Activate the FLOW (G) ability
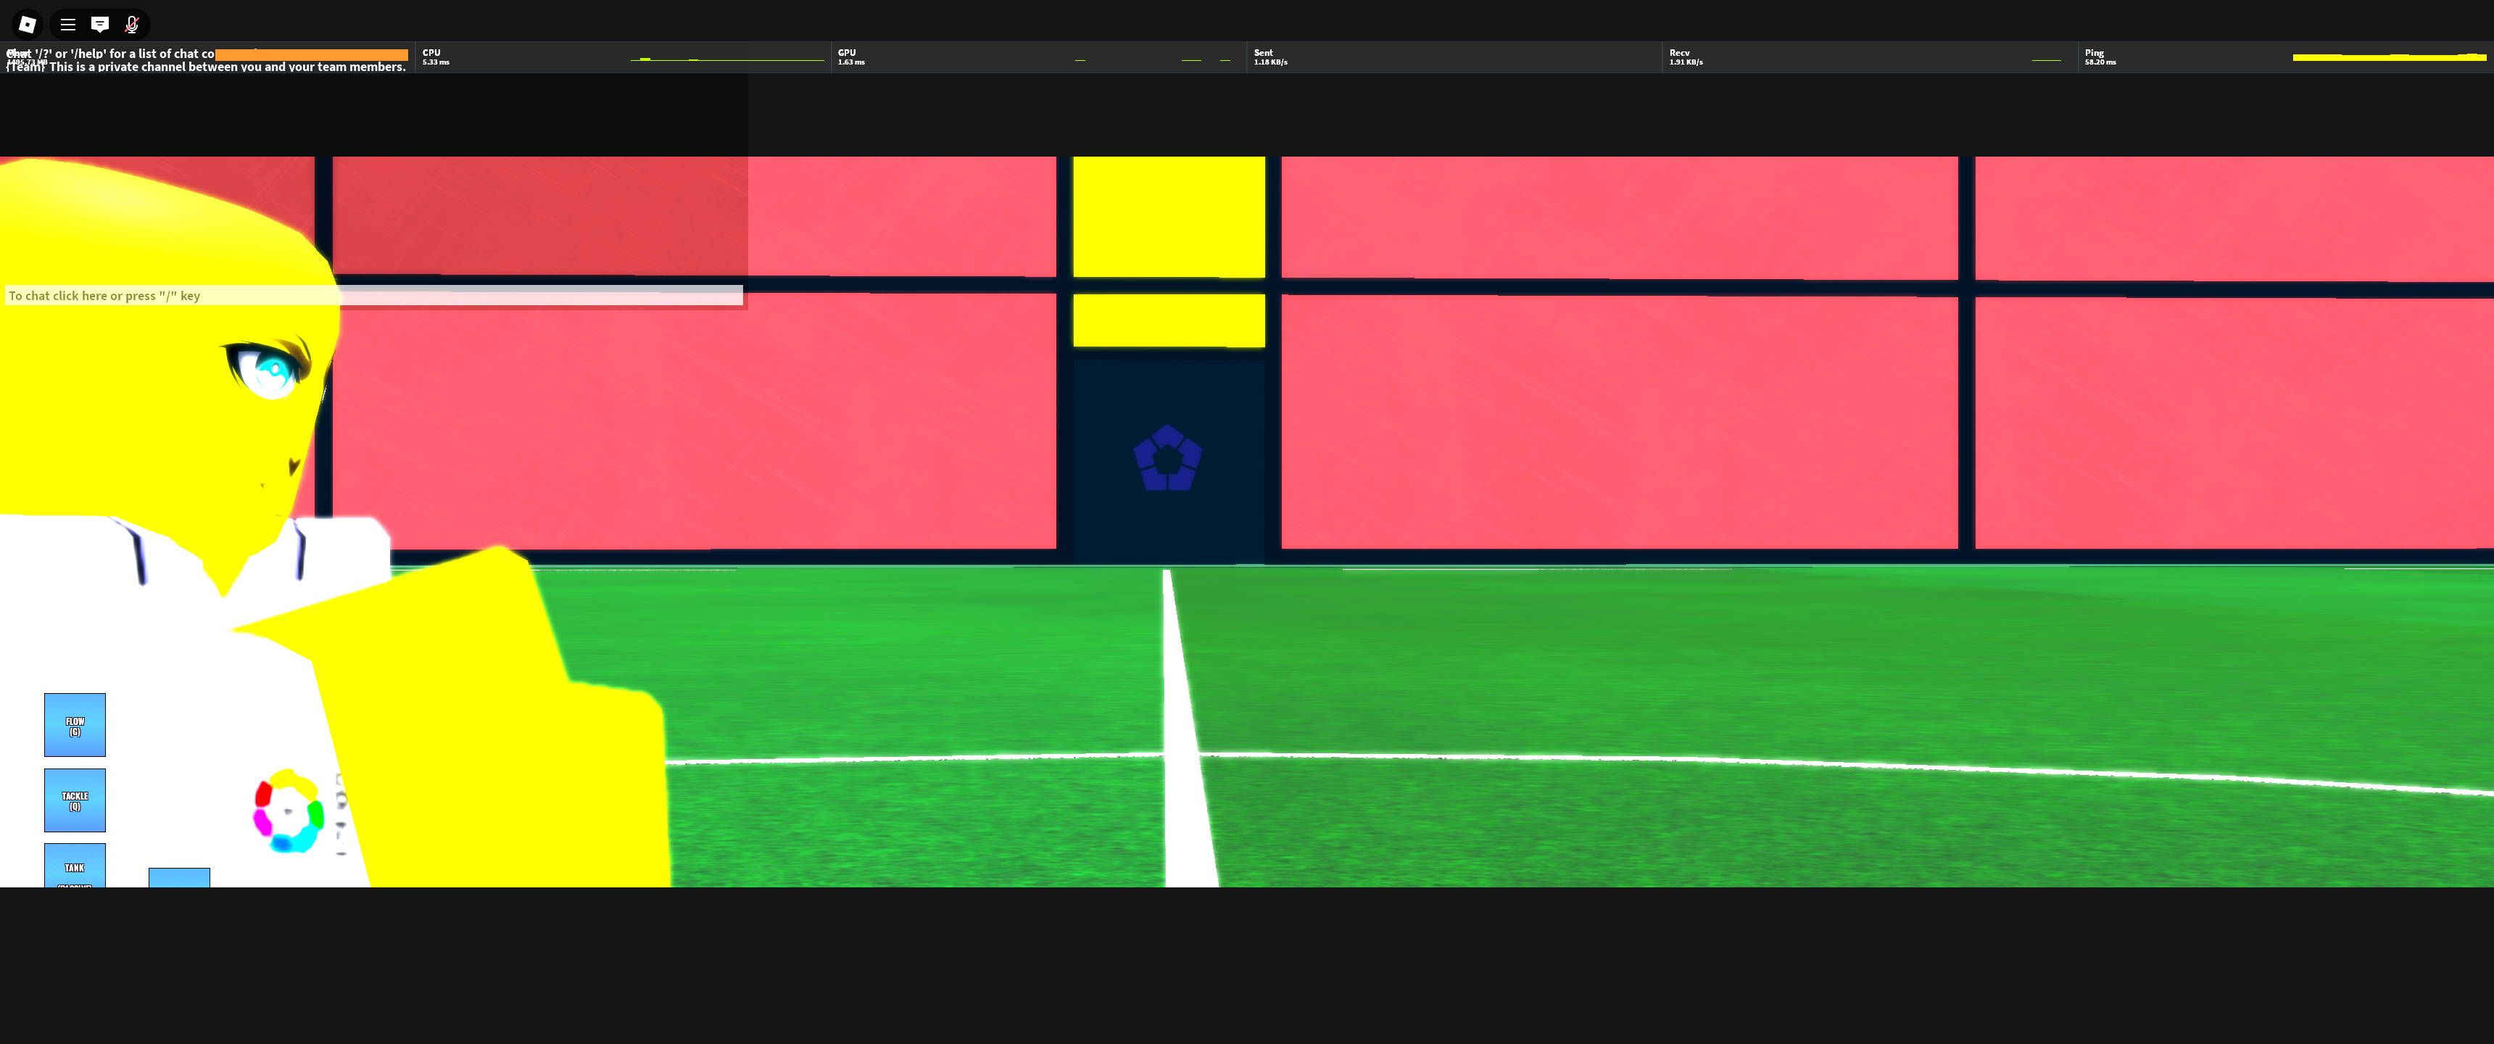The height and width of the screenshot is (1044, 2494). click(75, 724)
